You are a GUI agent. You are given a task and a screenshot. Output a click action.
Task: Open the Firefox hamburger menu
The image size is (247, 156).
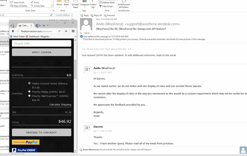coord(73,31)
